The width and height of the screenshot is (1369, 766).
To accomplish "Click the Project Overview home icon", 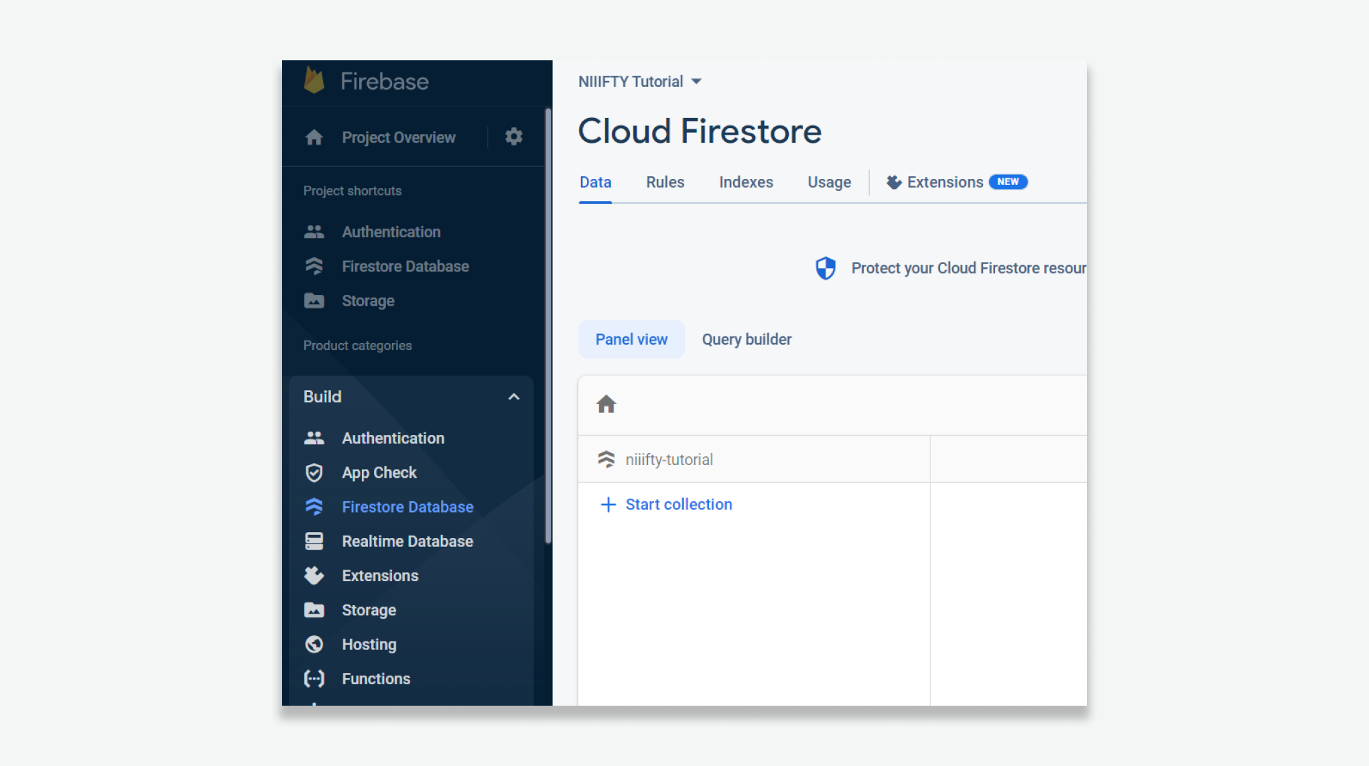I will [314, 137].
